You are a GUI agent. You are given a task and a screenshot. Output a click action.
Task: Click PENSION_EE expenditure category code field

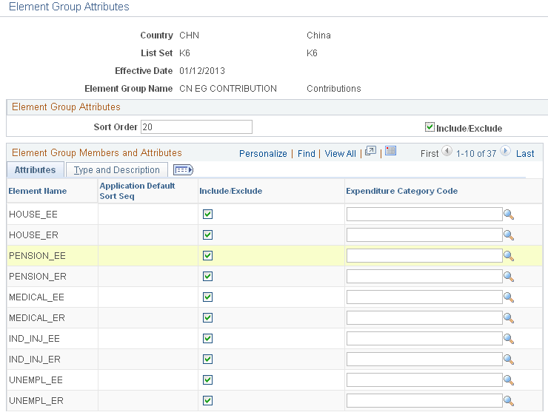click(x=424, y=255)
